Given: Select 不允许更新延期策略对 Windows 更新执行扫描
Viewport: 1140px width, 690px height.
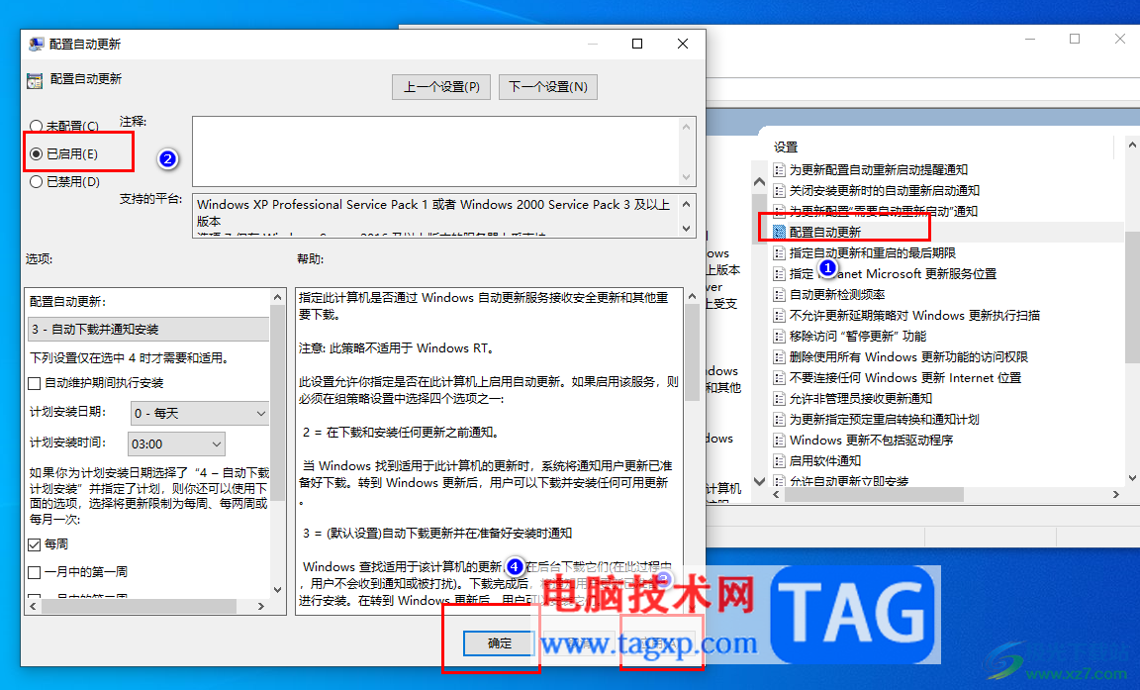Looking at the screenshot, I should click(x=914, y=316).
